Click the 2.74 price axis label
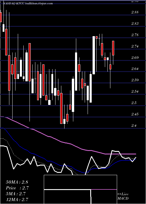Viewport: 146px width, 204px height. (x=135, y=46)
